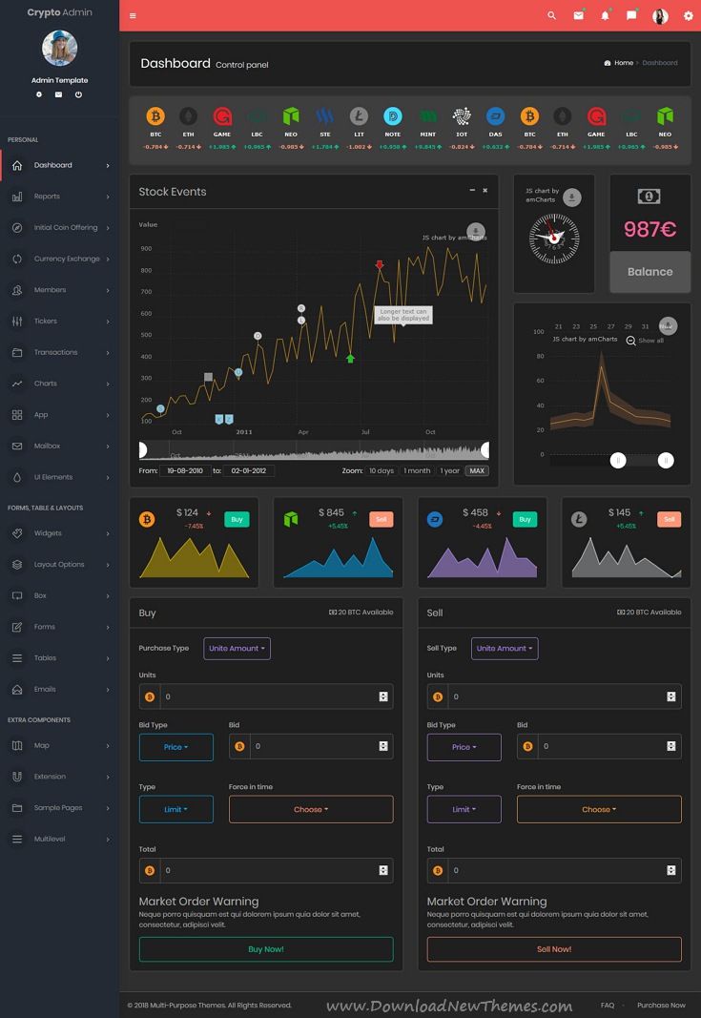701x1018 pixels.
Task: Click the Sell Now! button
Action: click(x=554, y=949)
